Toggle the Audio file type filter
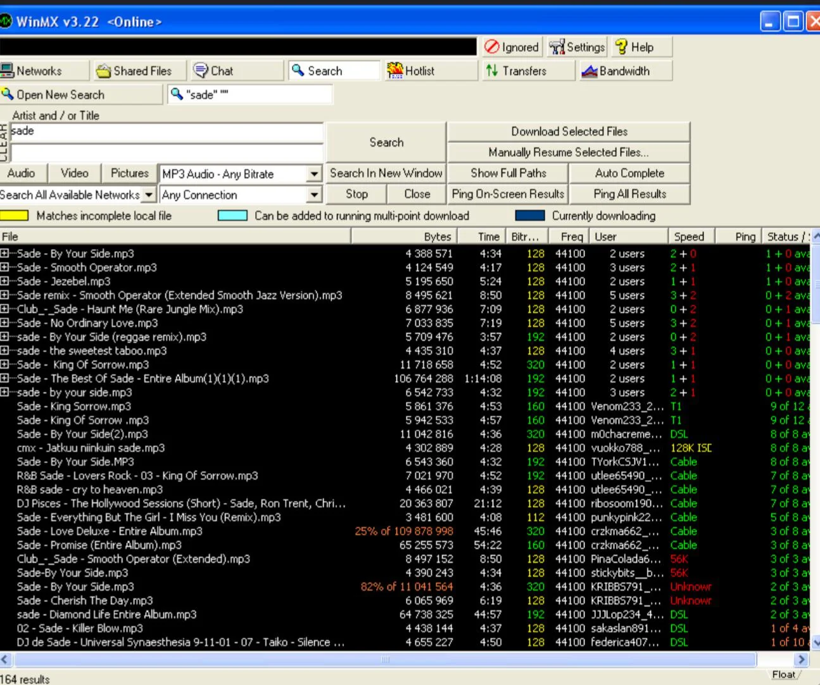Viewport: 820px width, 685px height. click(22, 173)
